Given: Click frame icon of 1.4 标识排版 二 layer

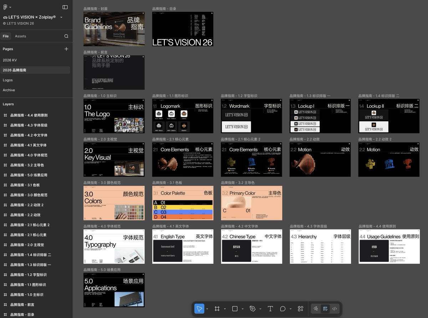Looking at the screenshot, I should (x=5, y=255).
